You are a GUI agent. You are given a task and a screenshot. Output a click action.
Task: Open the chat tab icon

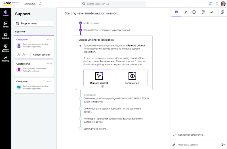tap(176, 12)
